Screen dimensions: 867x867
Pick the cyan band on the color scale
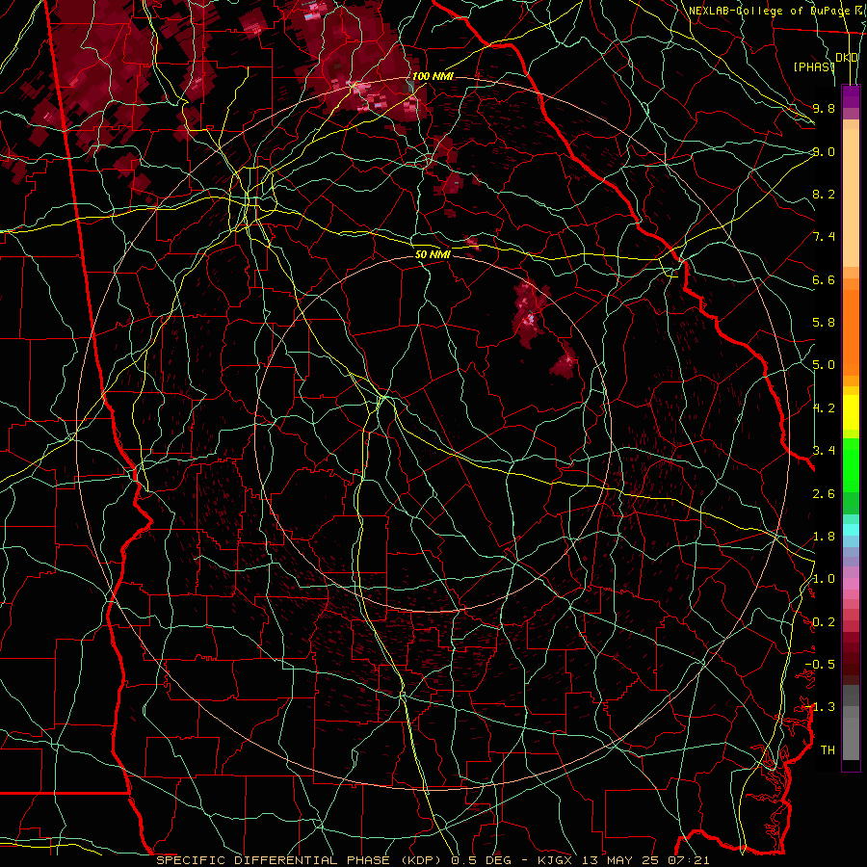pyautogui.click(x=851, y=530)
